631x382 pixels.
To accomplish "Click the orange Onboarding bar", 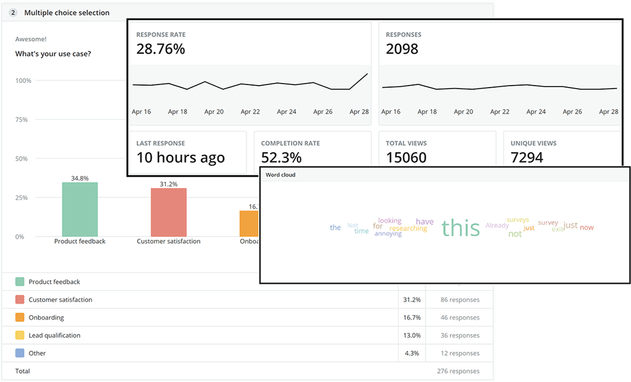I will click(249, 223).
